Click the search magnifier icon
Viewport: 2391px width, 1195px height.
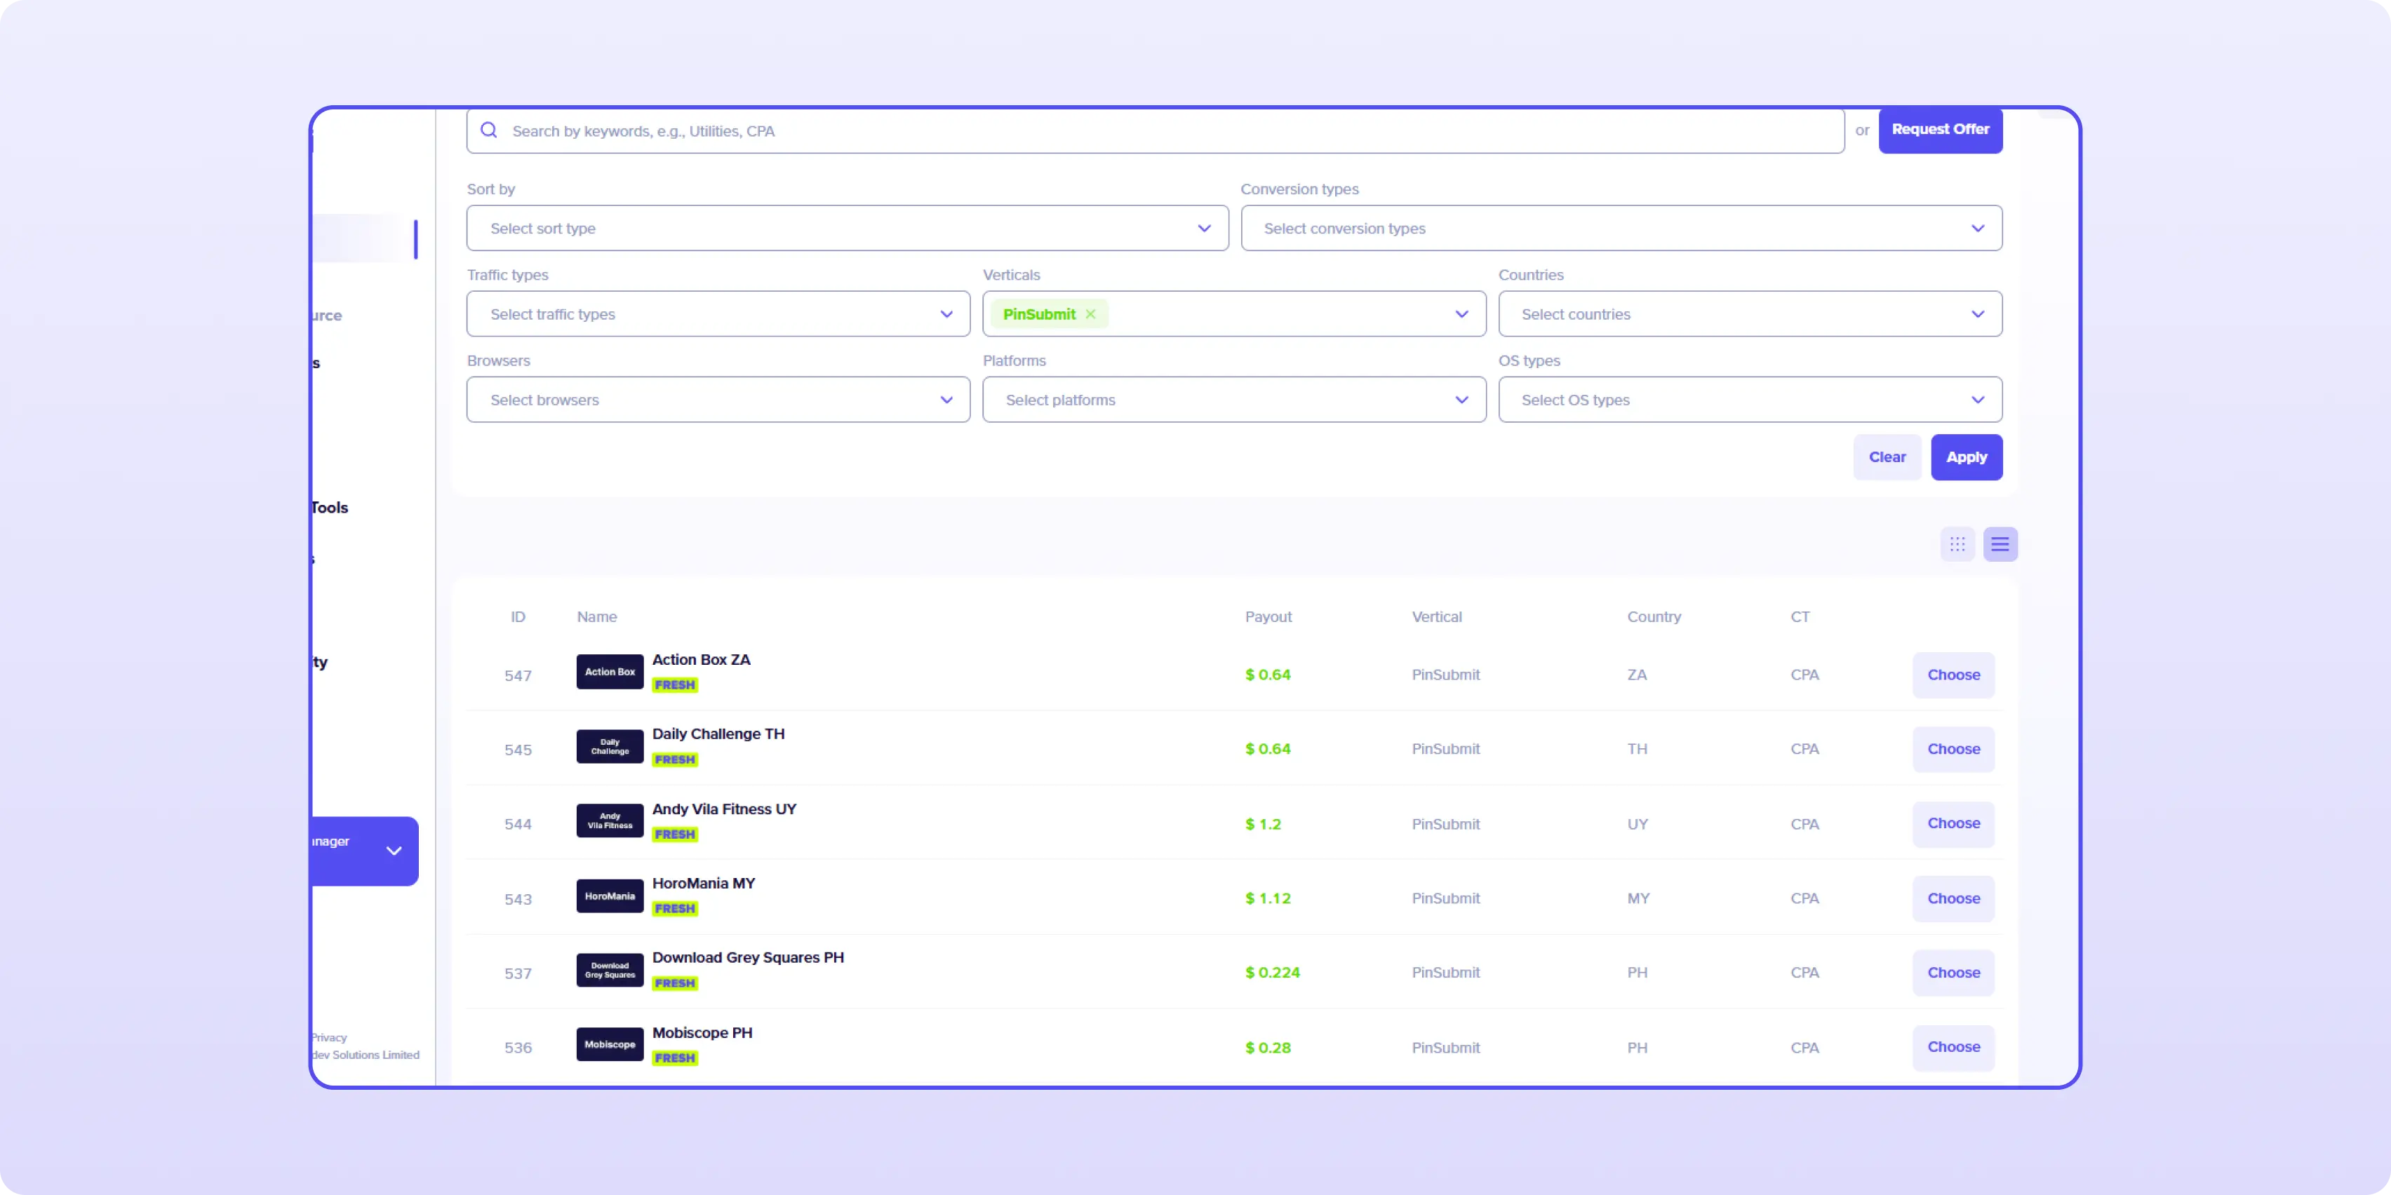489,131
